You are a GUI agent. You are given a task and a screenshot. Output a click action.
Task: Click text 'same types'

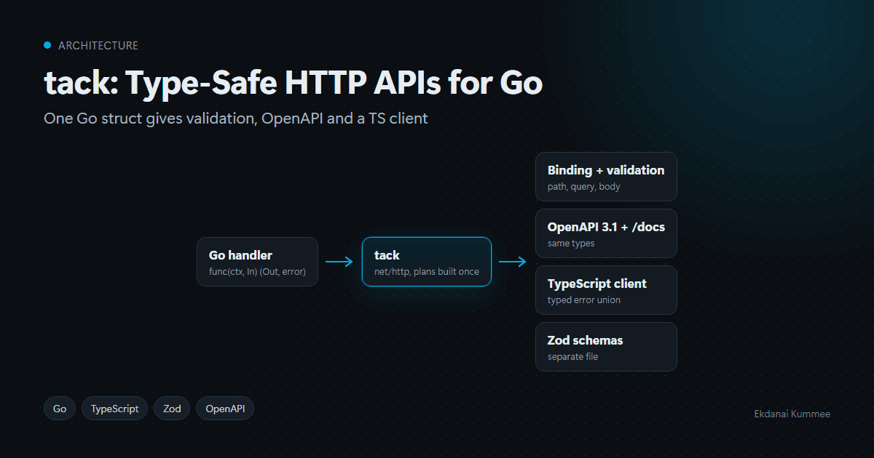coord(571,244)
